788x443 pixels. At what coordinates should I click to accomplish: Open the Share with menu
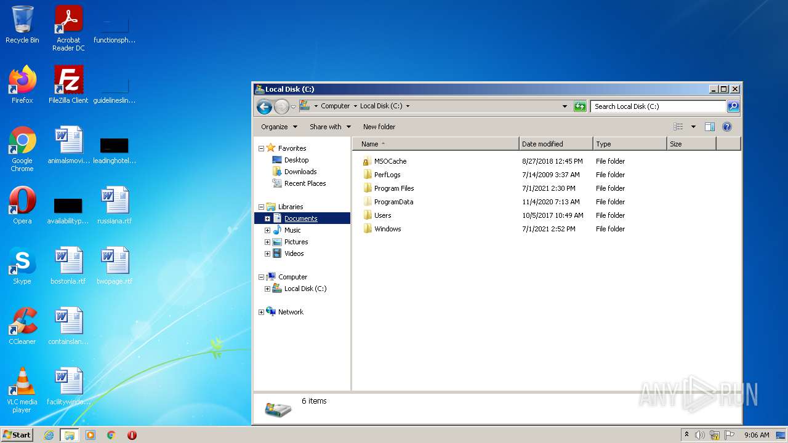330,127
